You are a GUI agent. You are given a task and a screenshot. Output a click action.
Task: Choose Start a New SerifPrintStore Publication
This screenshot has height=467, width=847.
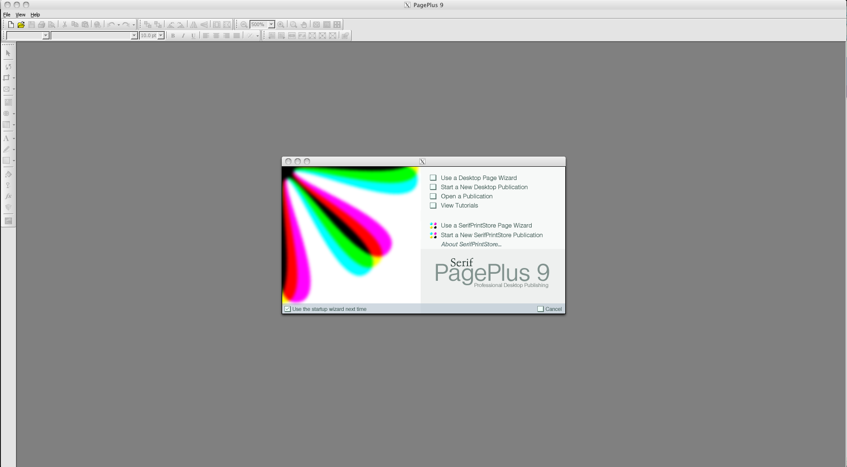coord(486,235)
